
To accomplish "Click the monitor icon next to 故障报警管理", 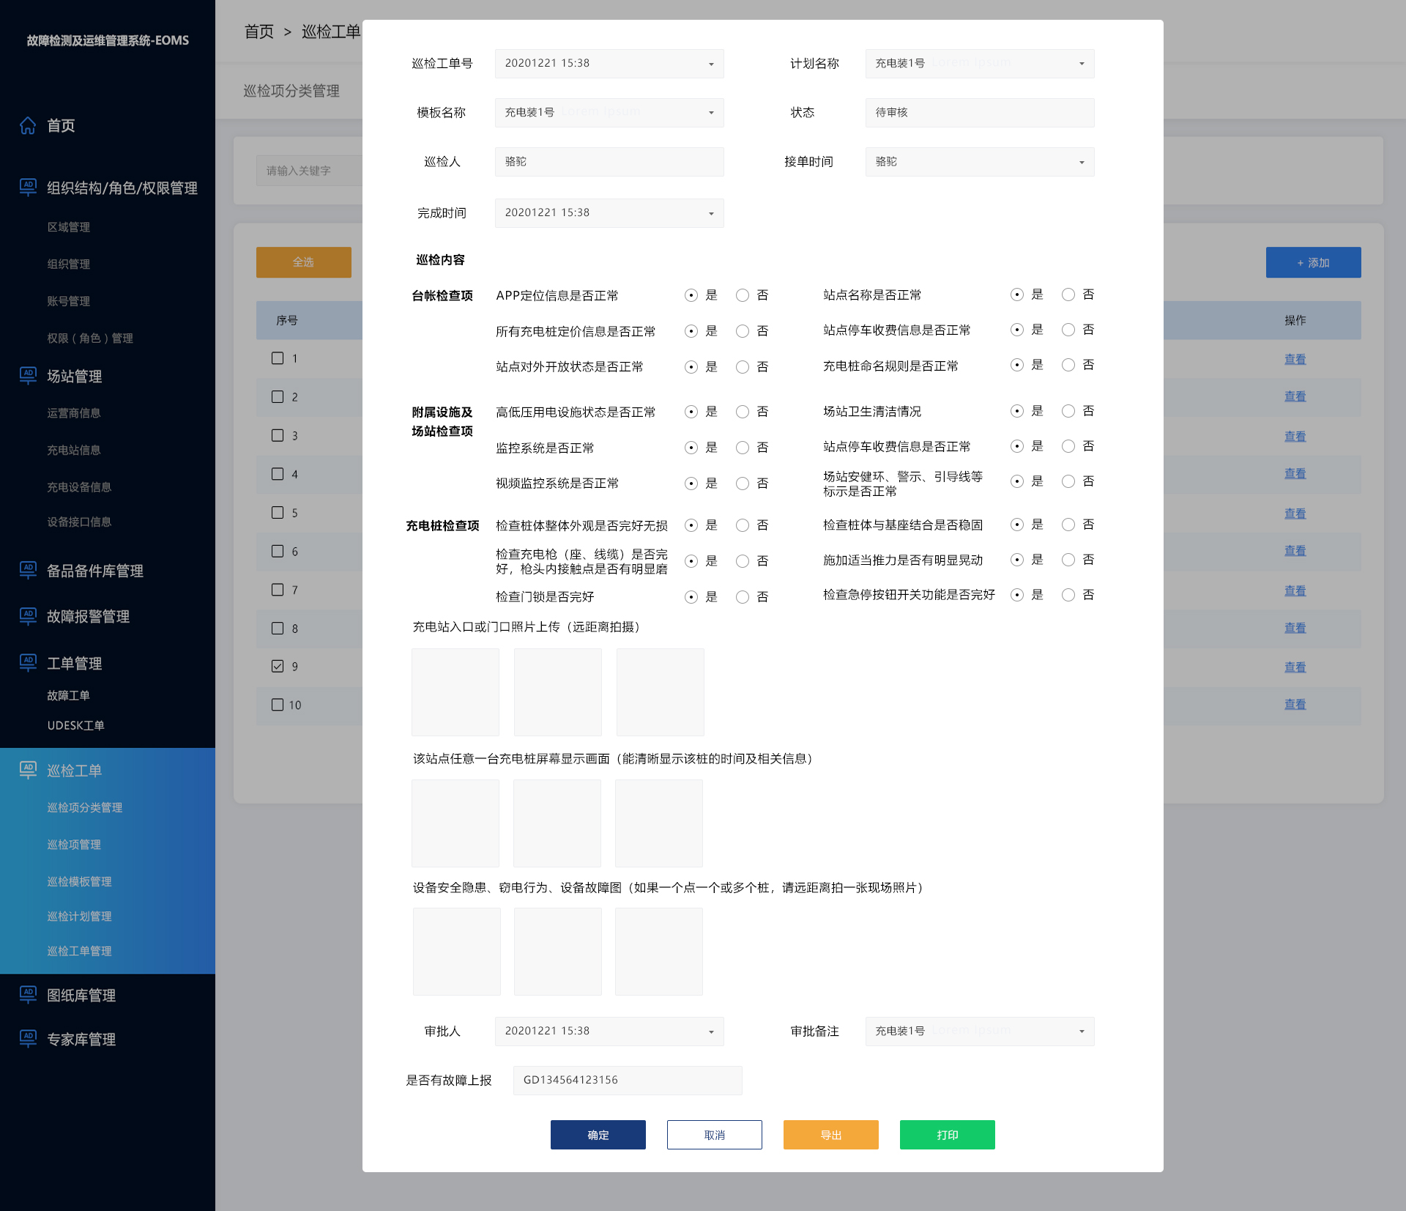I will pos(28,617).
